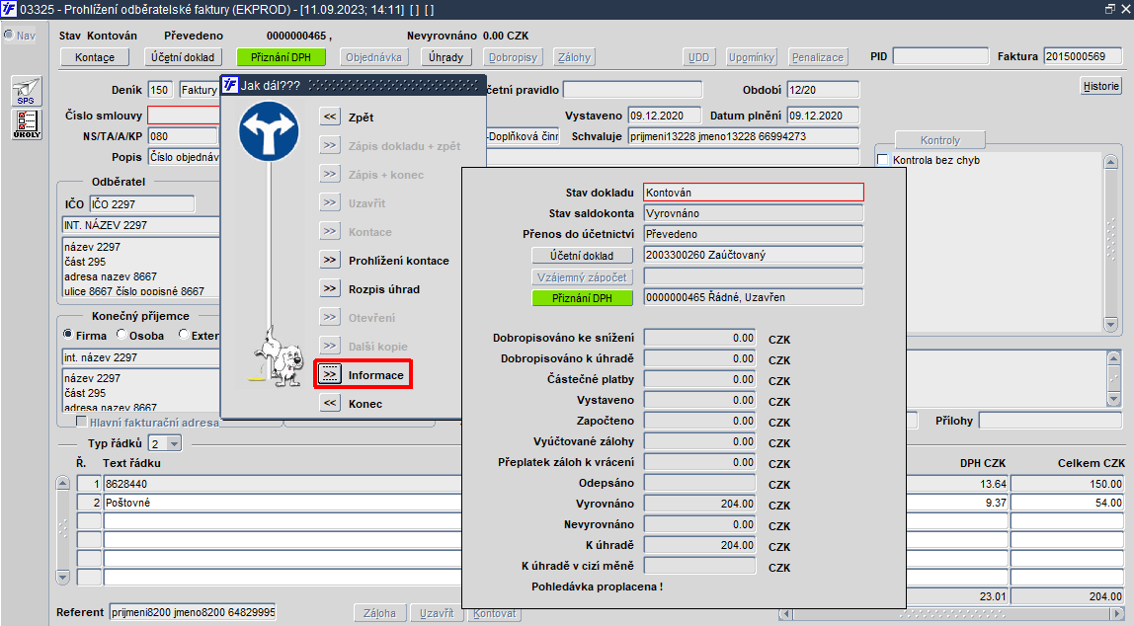Open the Historie button
Screen dimensions: 1134x626
coord(1100,86)
